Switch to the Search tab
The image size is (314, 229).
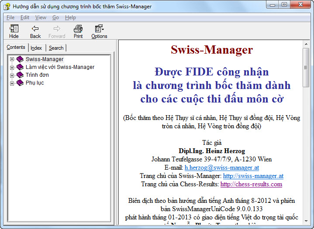pos(56,48)
